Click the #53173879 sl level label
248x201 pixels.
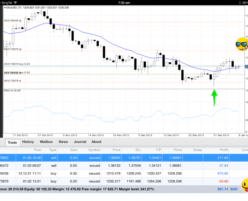[x=12, y=81]
